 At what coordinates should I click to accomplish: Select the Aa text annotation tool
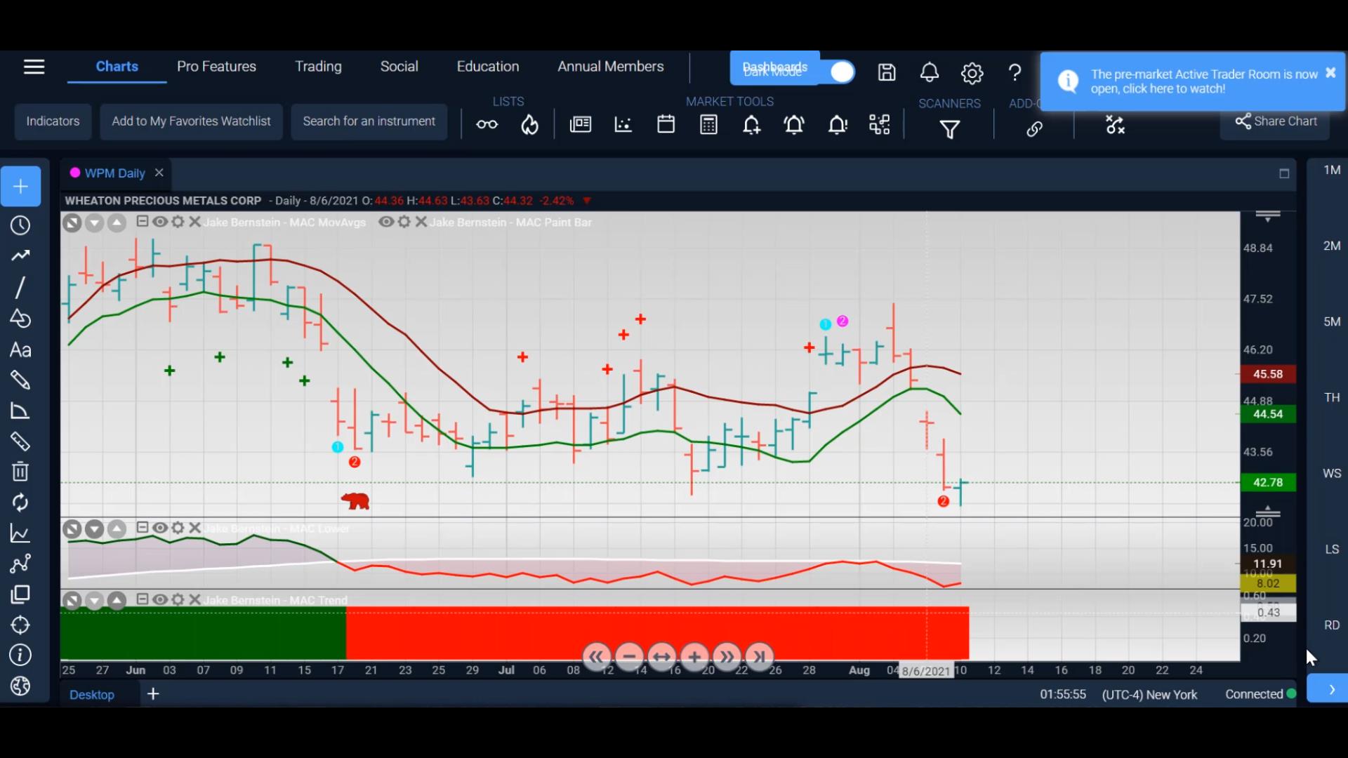click(20, 350)
